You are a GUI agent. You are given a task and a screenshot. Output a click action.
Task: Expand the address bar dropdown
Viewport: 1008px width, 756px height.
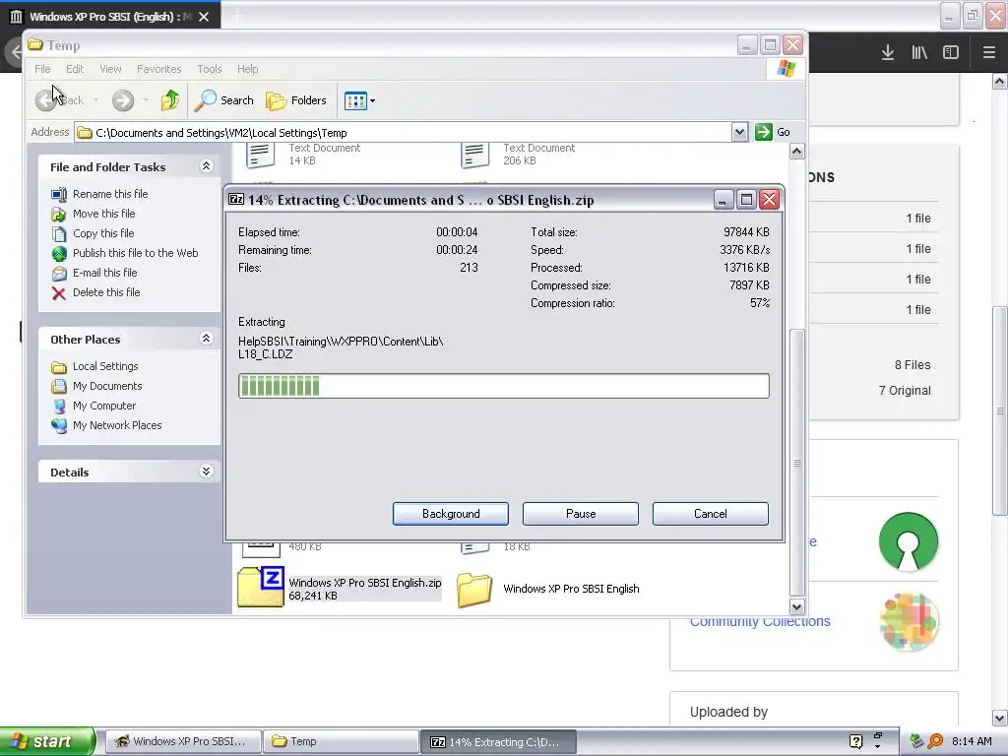point(739,133)
